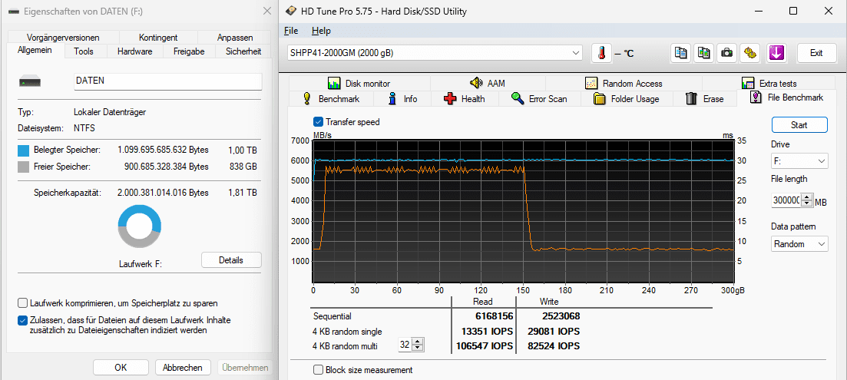Click the blue Belegter Speicher color swatch
847x380 pixels.
point(23,150)
